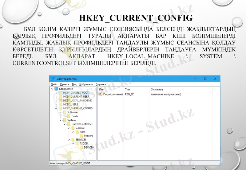Expand the HKEY_USERS branch
This screenshot has height=170, width=246.
56,105
